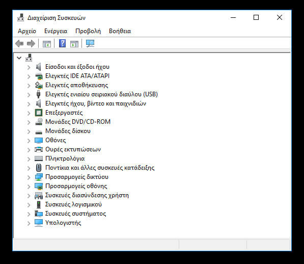
Task: Click Scan for hardware changes monitor icon
Action: [x=90, y=43]
